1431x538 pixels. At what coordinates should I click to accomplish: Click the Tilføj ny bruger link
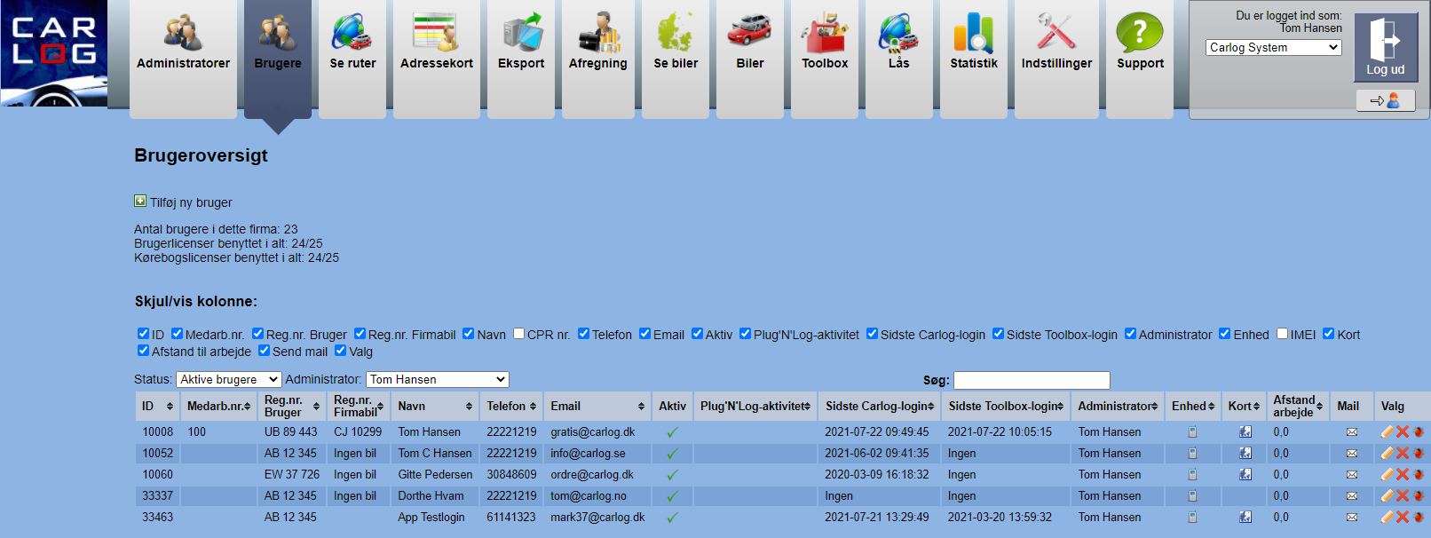(191, 202)
